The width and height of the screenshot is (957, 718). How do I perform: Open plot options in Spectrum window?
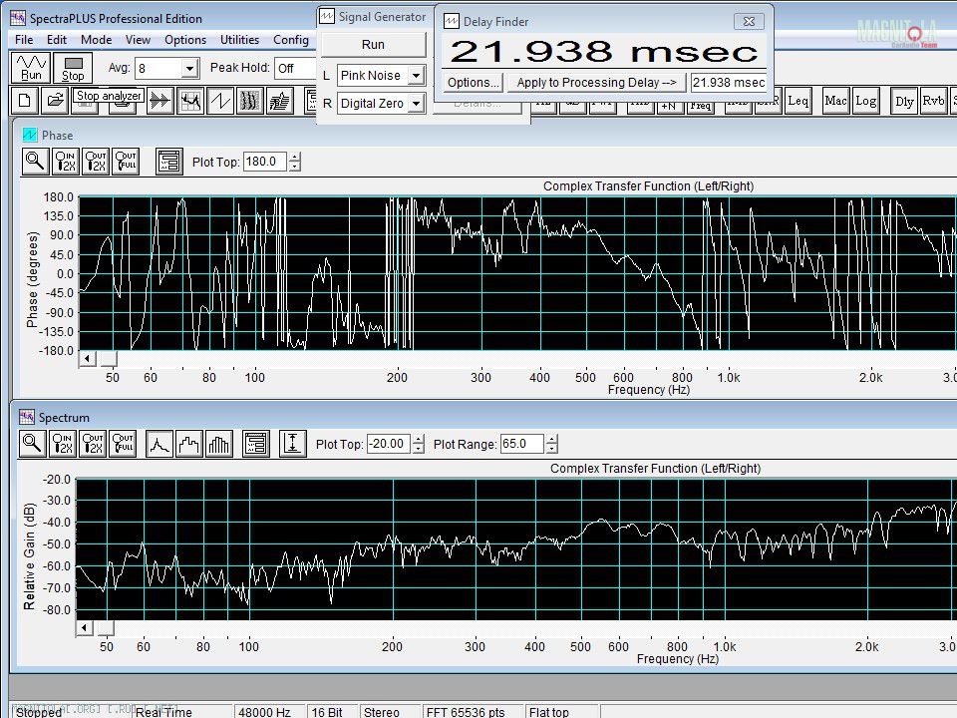click(x=256, y=443)
